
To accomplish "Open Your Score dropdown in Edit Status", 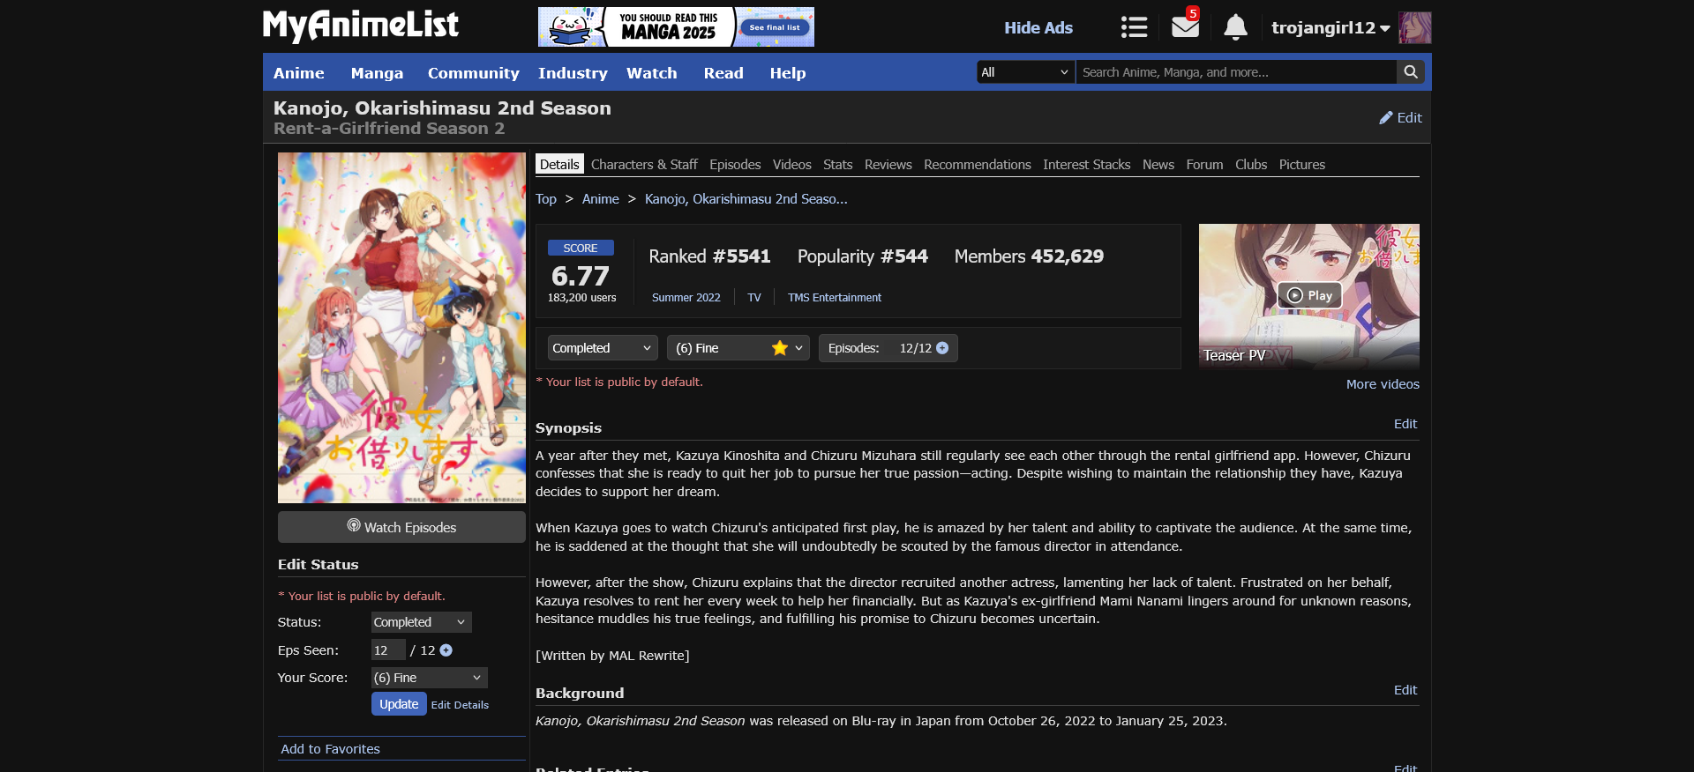I will pos(429,678).
